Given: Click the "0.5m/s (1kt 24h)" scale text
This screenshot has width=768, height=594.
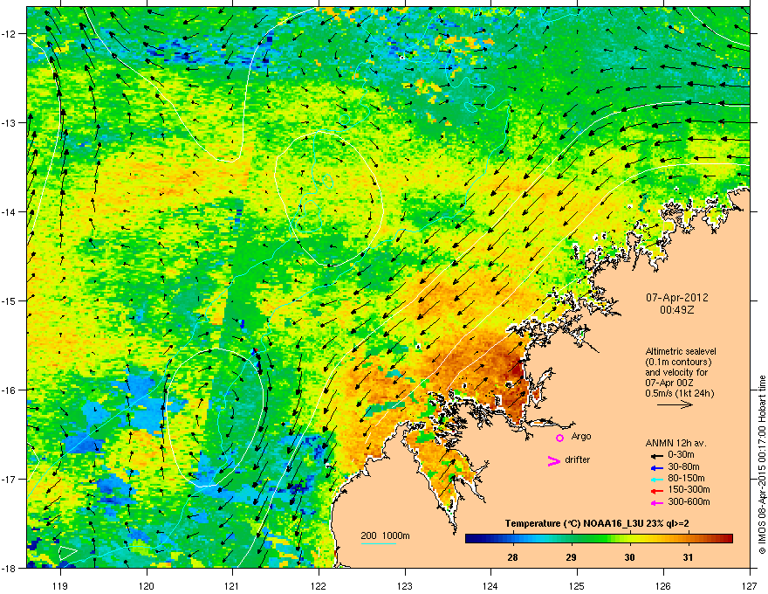Looking at the screenshot, I should [x=679, y=393].
